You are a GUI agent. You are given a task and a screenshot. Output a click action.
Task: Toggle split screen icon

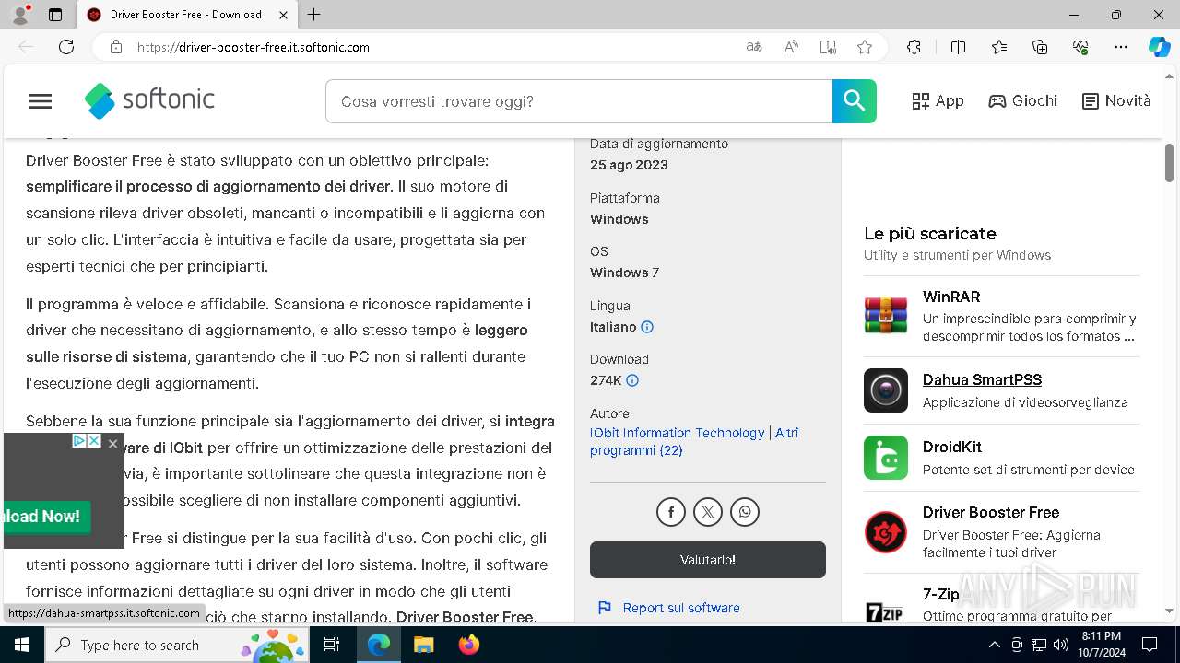(x=958, y=47)
